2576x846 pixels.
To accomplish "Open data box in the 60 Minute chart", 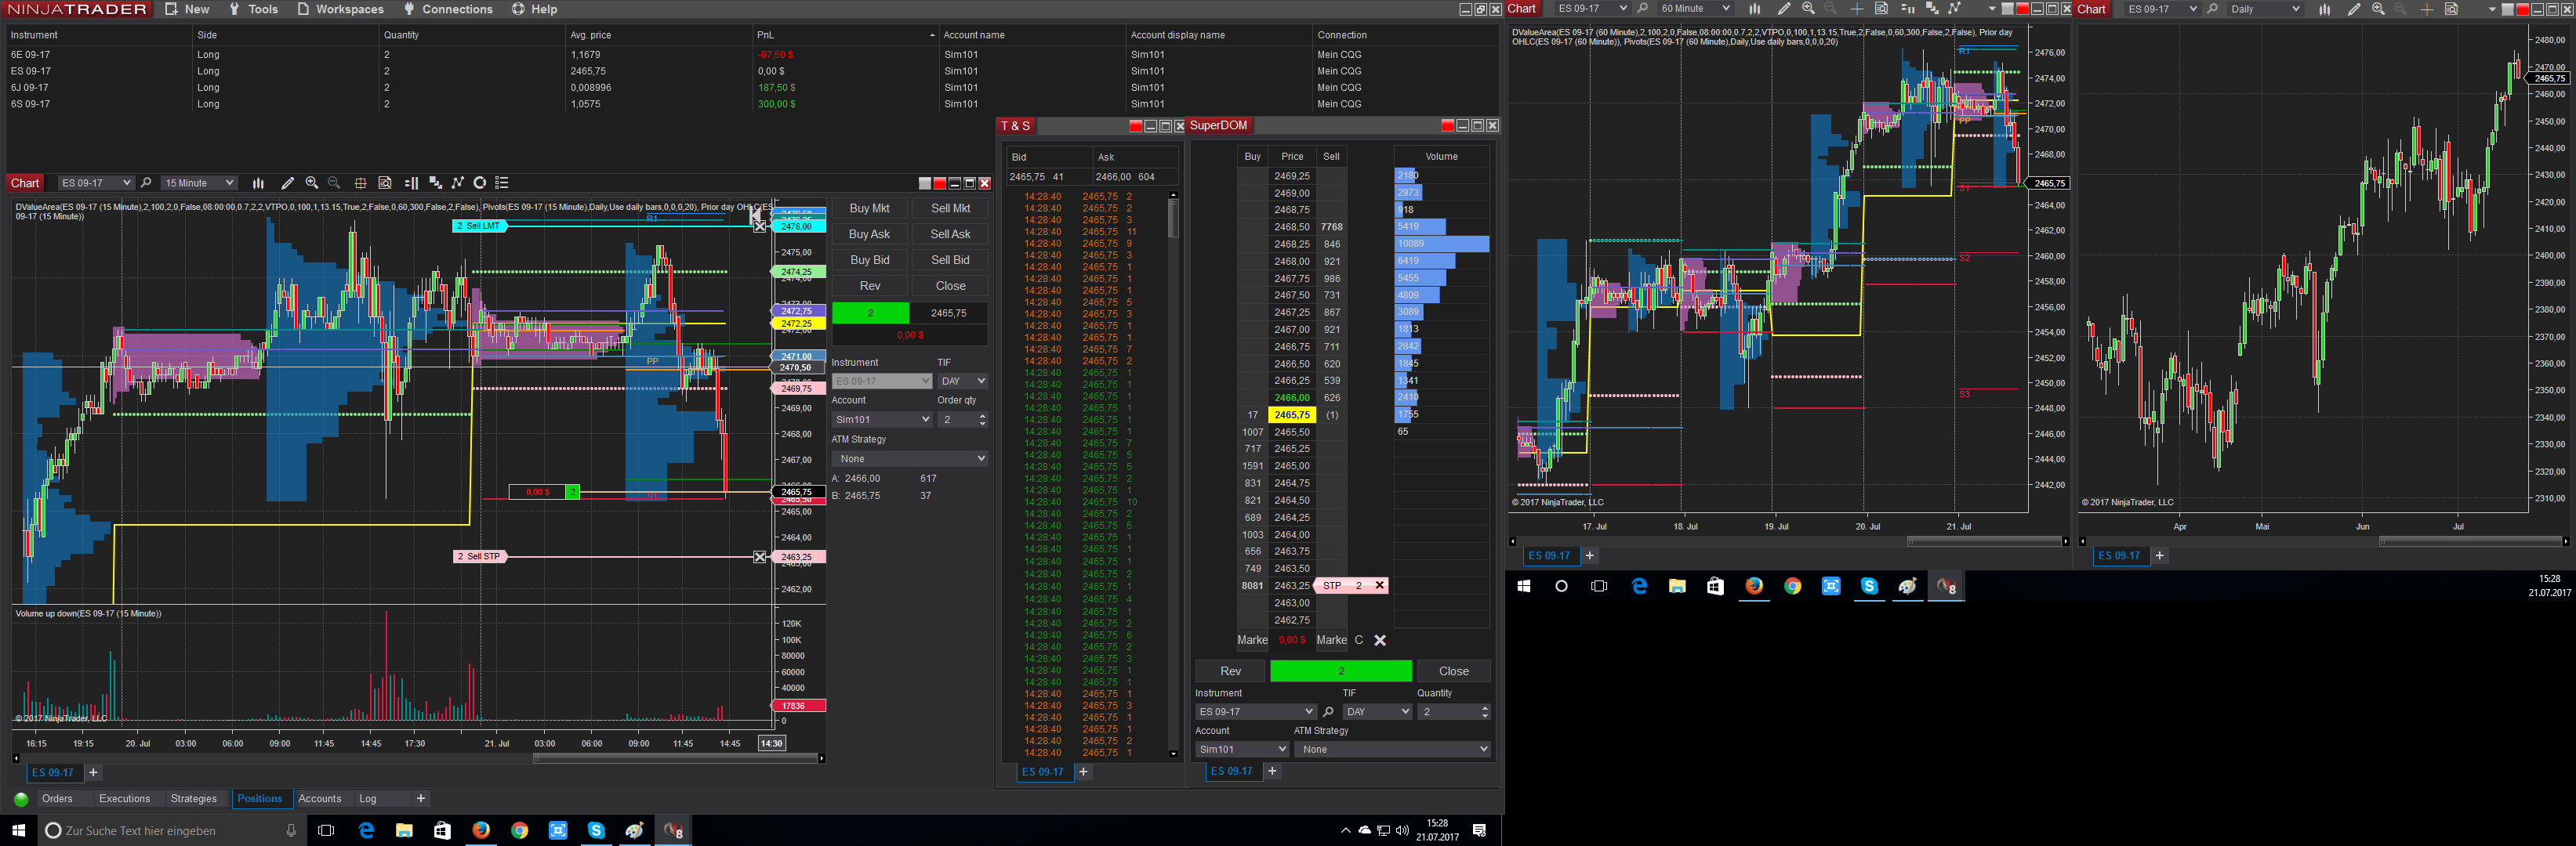I will coord(1881,9).
